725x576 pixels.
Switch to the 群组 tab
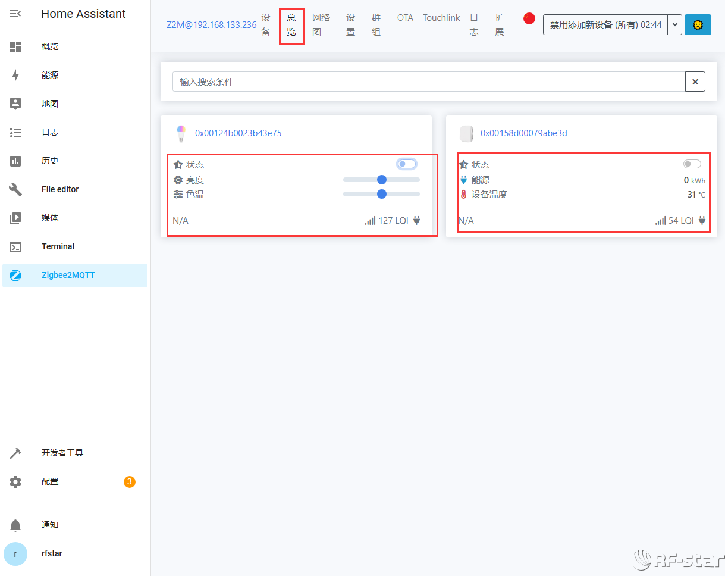click(x=376, y=25)
